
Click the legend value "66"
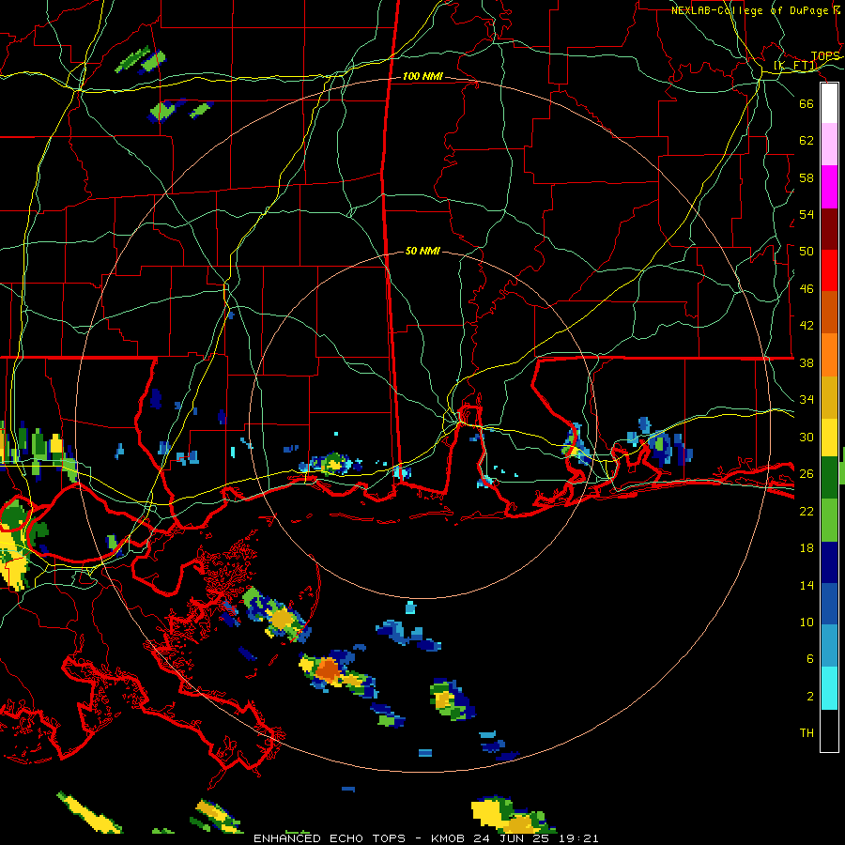pyautogui.click(x=807, y=103)
